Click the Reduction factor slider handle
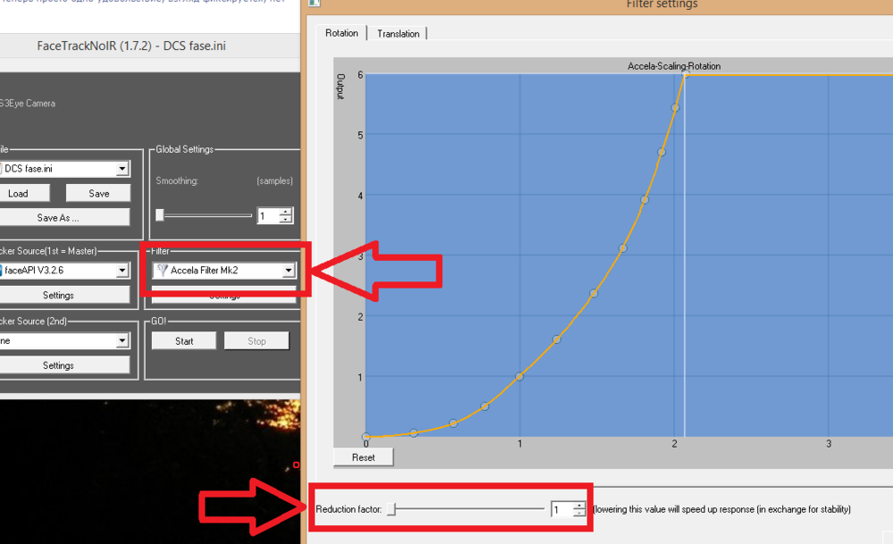This screenshot has width=893, height=544. pos(391,508)
